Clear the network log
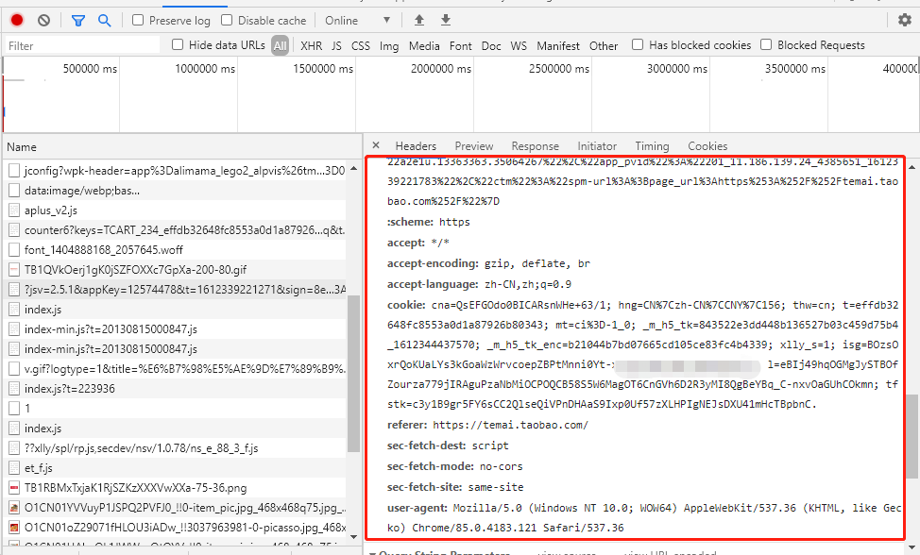 point(44,21)
